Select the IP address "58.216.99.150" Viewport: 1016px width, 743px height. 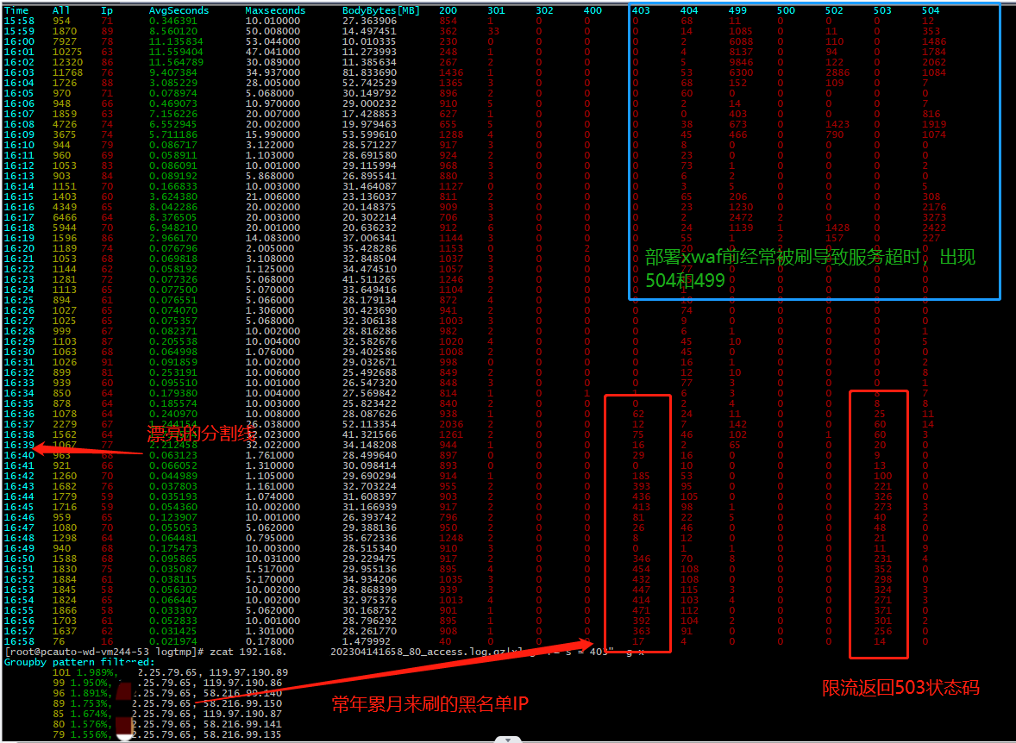click(243, 703)
